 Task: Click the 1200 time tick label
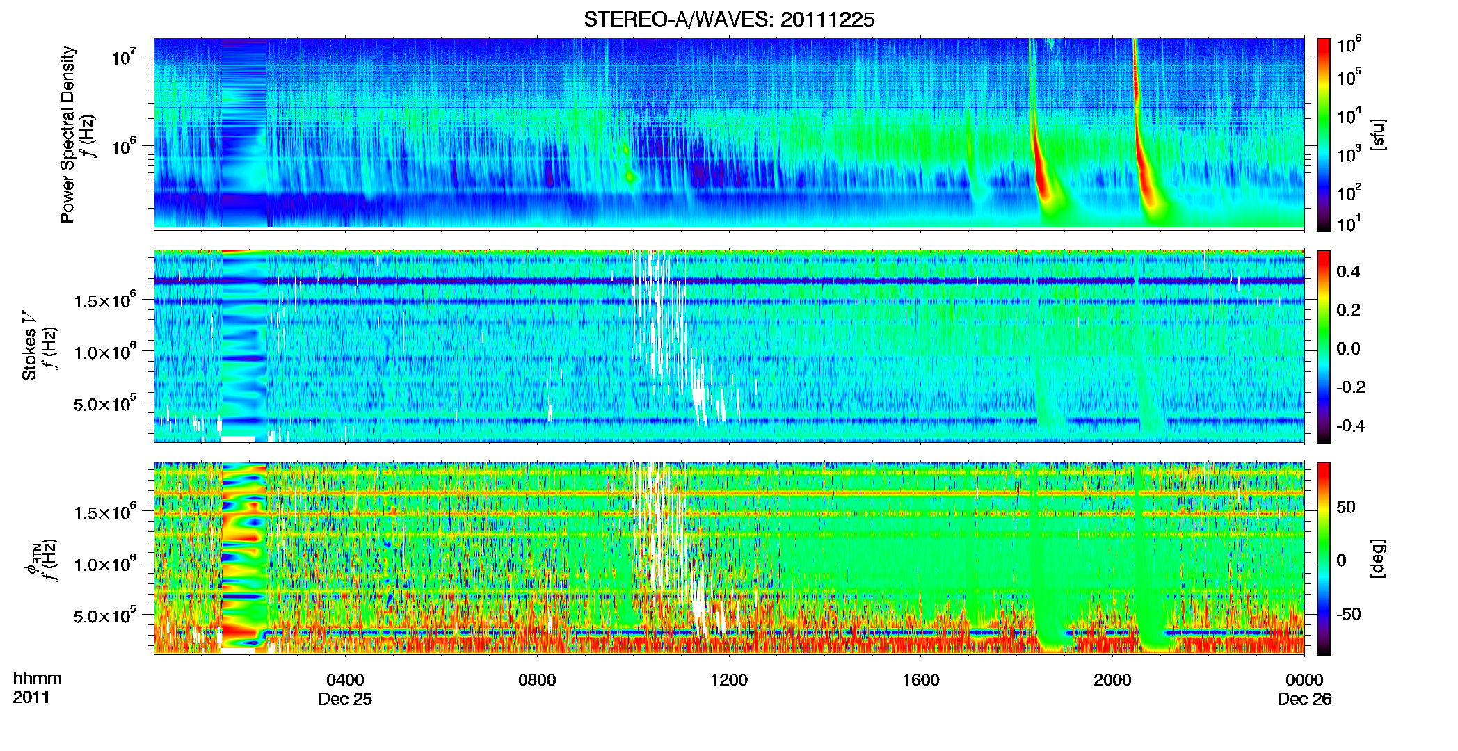[x=729, y=680]
